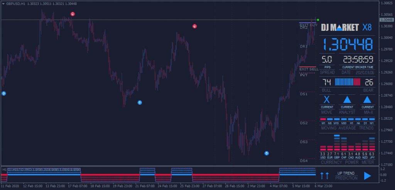Click the GBPUSD,H1 chart title text
This screenshot has width=395, height=190.
(15, 4)
